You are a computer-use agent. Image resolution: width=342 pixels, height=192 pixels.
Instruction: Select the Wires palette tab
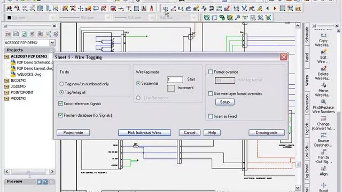point(307,81)
